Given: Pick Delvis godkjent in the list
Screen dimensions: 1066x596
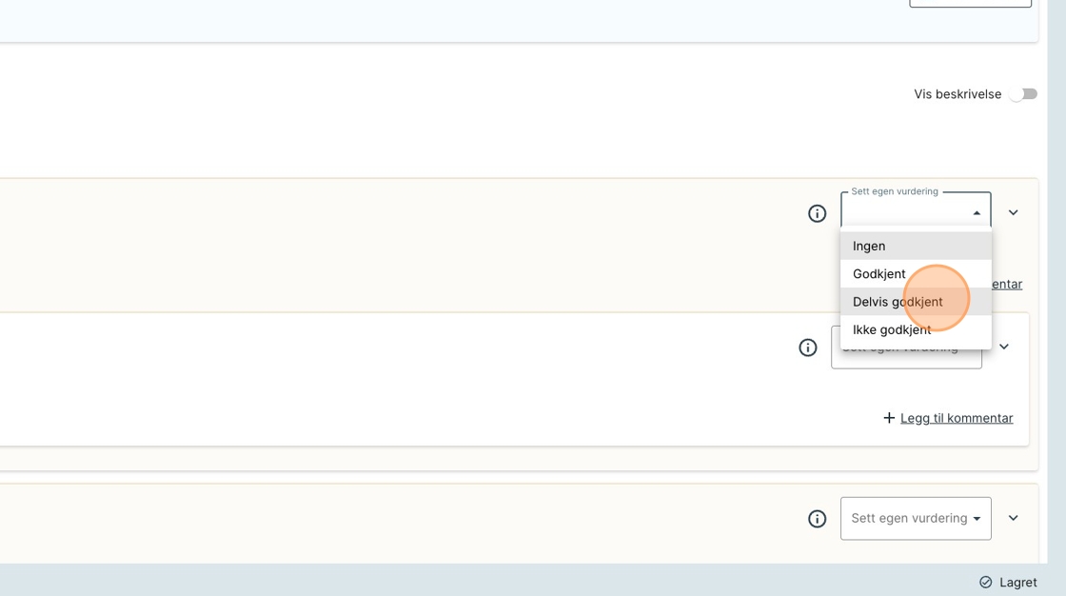Looking at the screenshot, I should pos(897,302).
